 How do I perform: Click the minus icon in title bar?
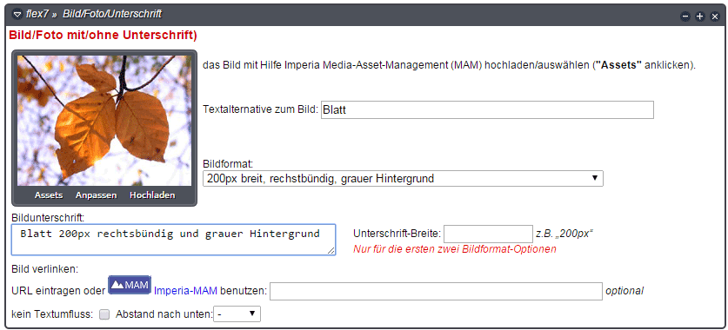pos(685,16)
